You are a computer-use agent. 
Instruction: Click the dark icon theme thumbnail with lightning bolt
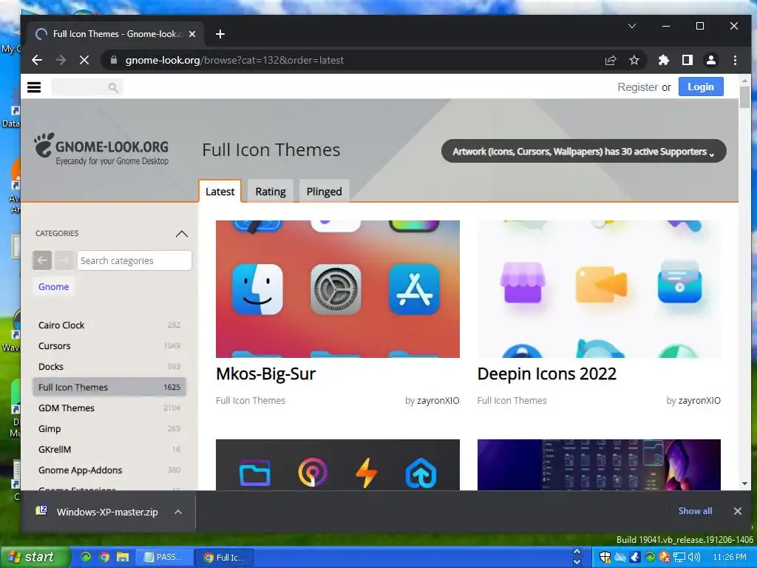pos(337,464)
